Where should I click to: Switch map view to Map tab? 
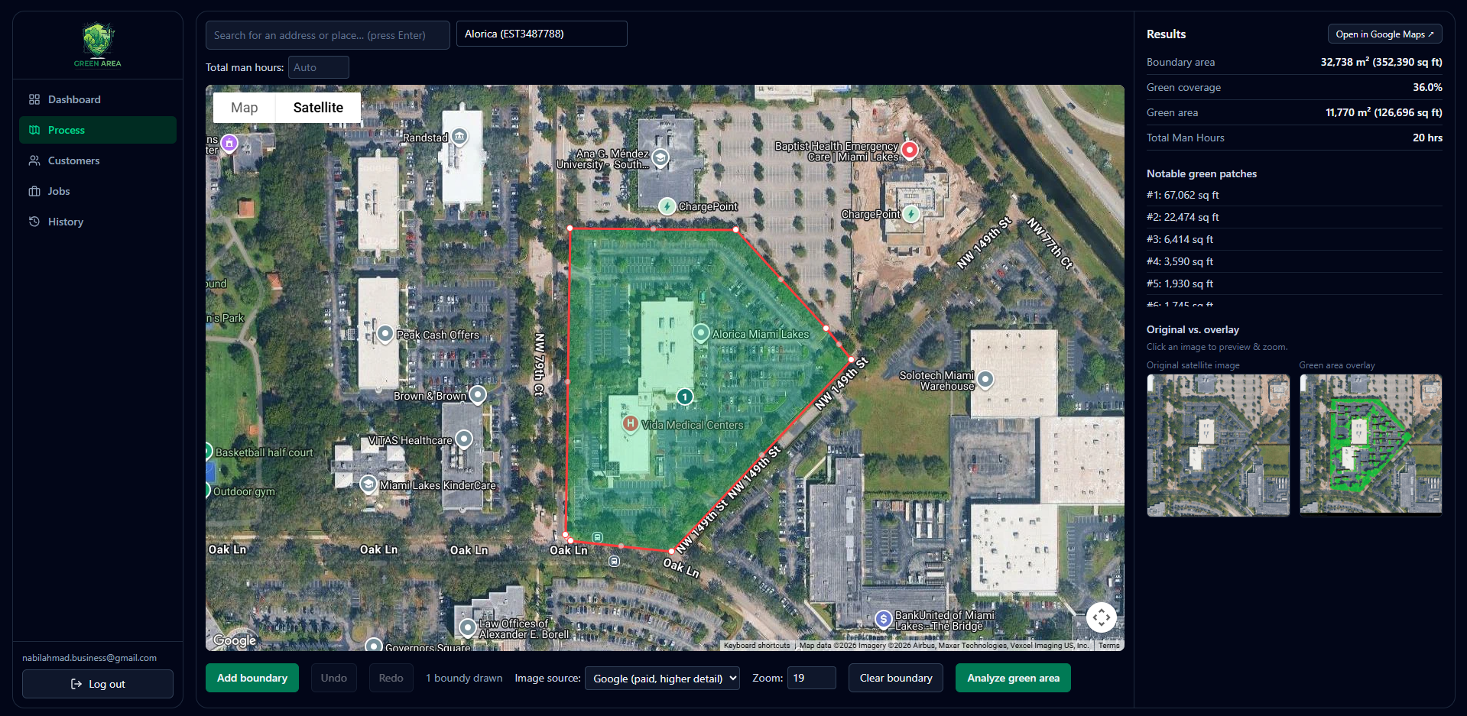(x=245, y=108)
